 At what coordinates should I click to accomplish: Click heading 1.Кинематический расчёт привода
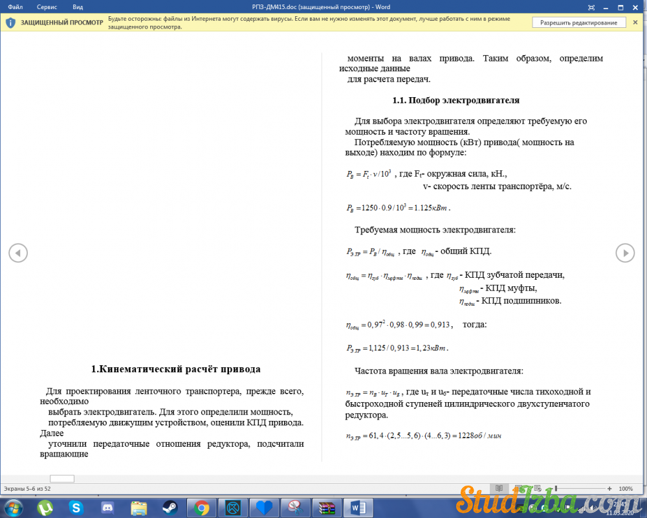176,369
